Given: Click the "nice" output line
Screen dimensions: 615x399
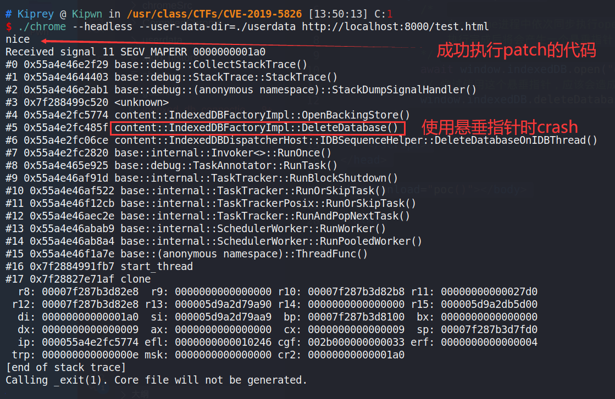Looking at the screenshot, I should (18, 39).
